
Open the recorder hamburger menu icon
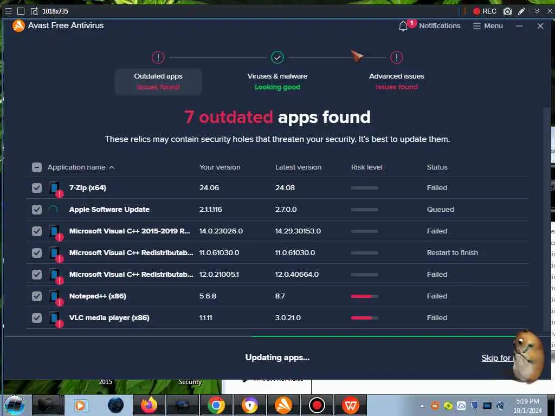(x=8, y=11)
